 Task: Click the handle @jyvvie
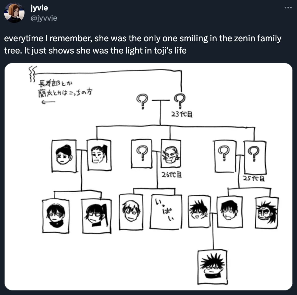click(44, 18)
